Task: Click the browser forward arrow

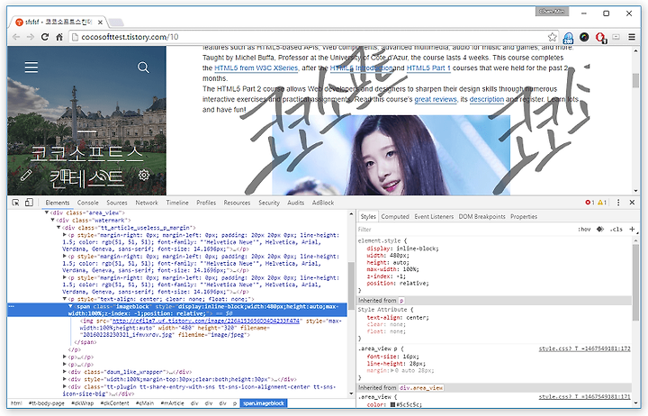Action: point(31,37)
